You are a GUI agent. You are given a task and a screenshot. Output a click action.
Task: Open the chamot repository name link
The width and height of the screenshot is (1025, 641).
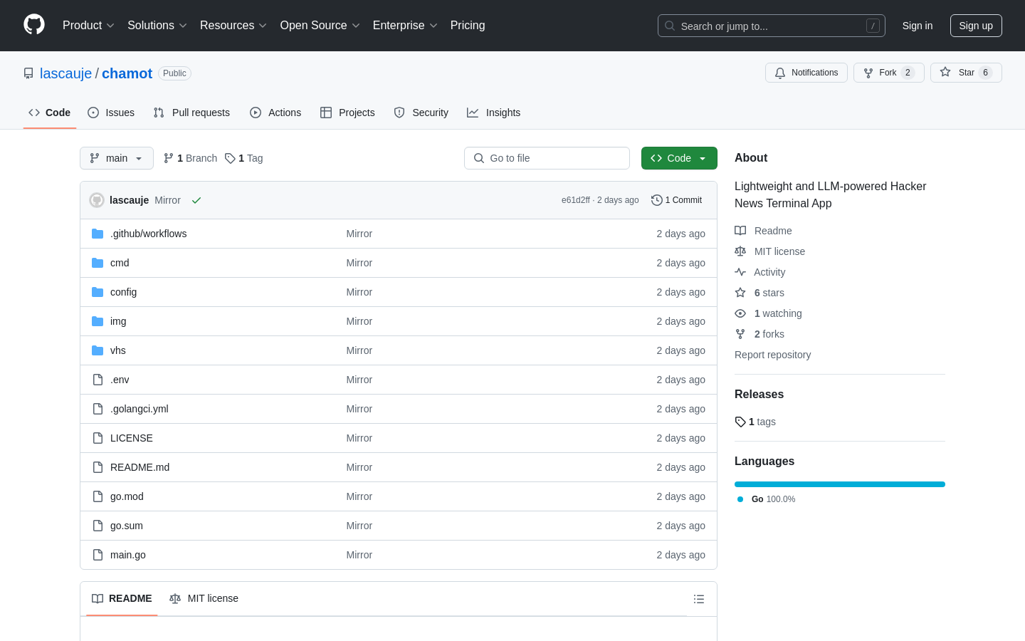click(x=127, y=73)
